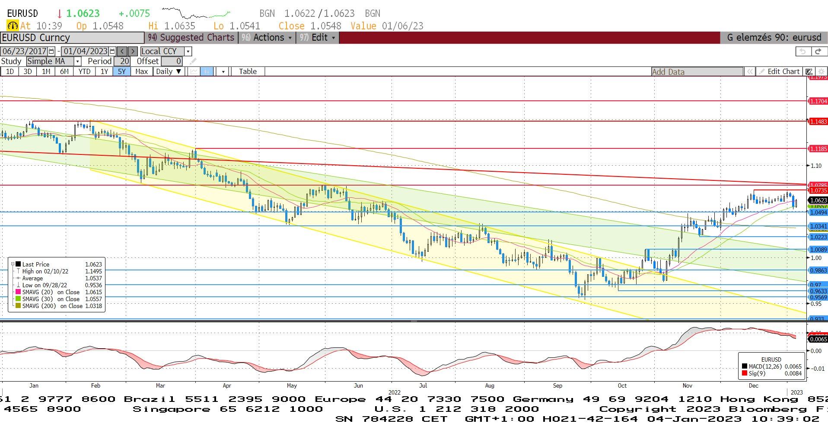
Task: Open the Local CCY currency dropdown
Action: pos(188,51)
